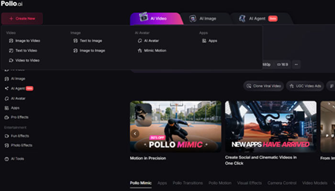This screenshot has height=191, width=335.
Task: Click the sidebar Apps icon
Action: click(7, 108)
